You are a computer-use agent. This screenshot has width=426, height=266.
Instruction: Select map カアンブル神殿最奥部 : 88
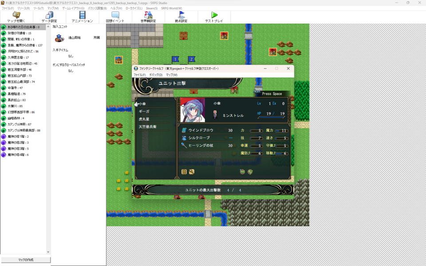23,130
